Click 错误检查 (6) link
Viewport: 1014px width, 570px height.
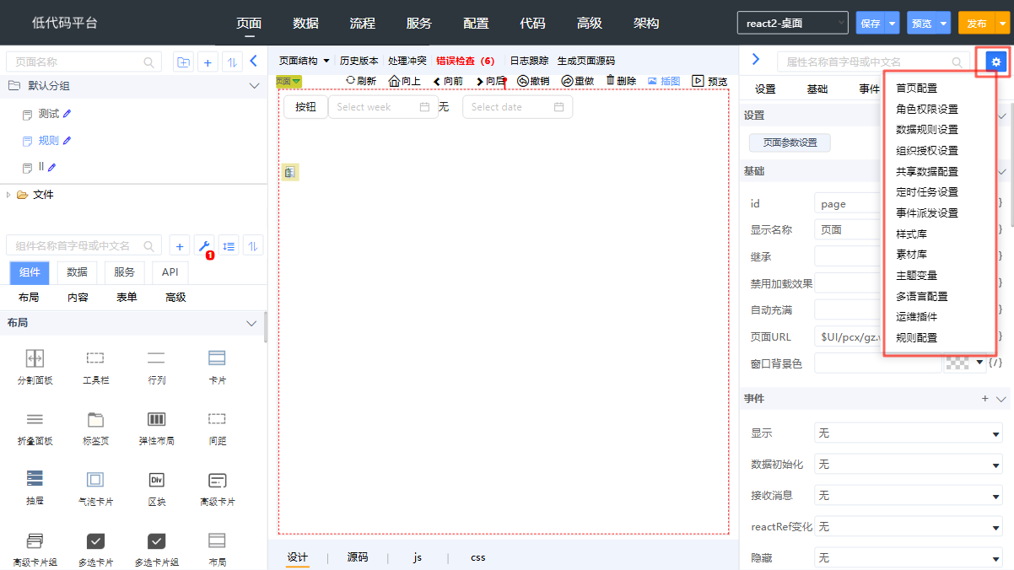pyautogui.click(x=466, y=61)
